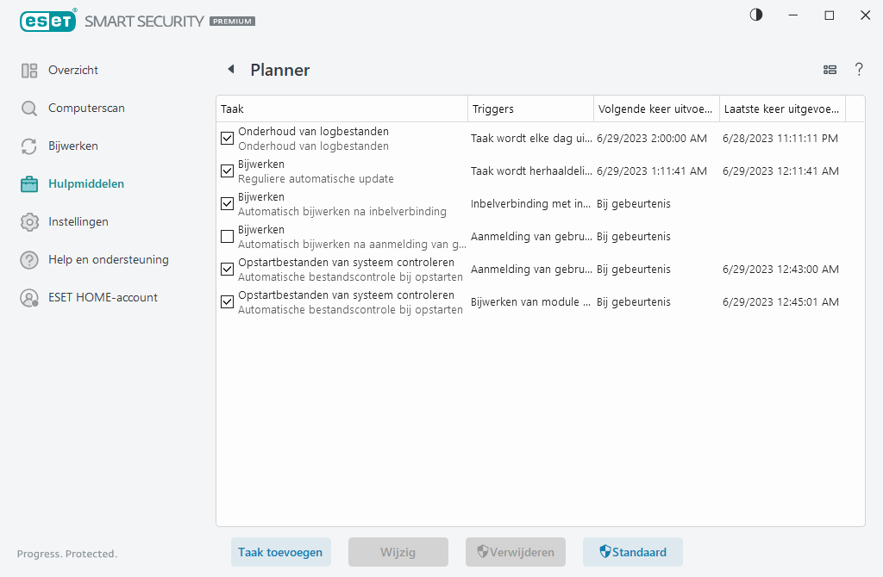The image size is (883, 577).
Task: Click the back arrow beside Planner
Action: click(x=229, y=69)
